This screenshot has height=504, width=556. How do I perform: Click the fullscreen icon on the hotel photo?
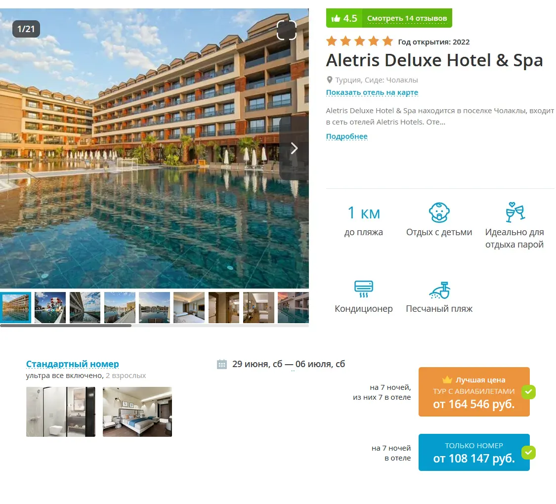pos(286,30)
